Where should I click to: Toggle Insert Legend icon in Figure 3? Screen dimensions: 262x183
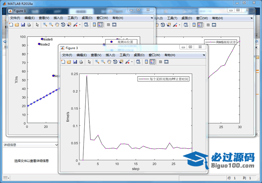(152, 62)
